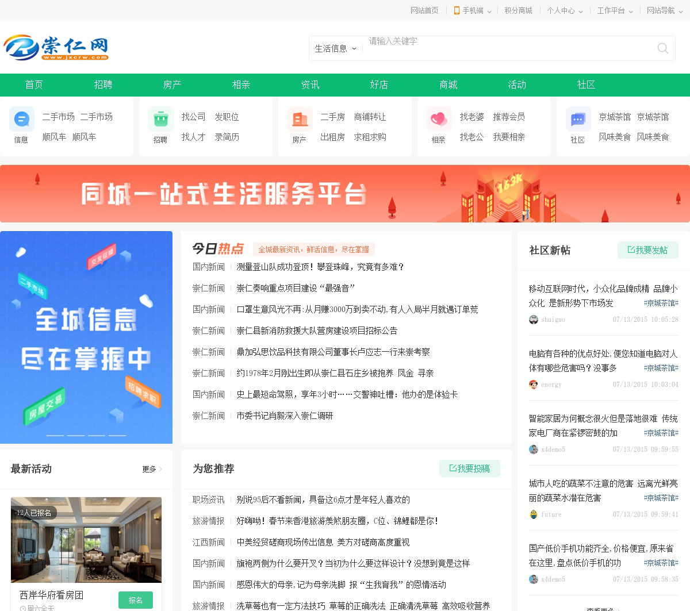Screen dimensions: 690x611
Task: Expand the 手机端 dropdown in top bar
Action: 473,10
